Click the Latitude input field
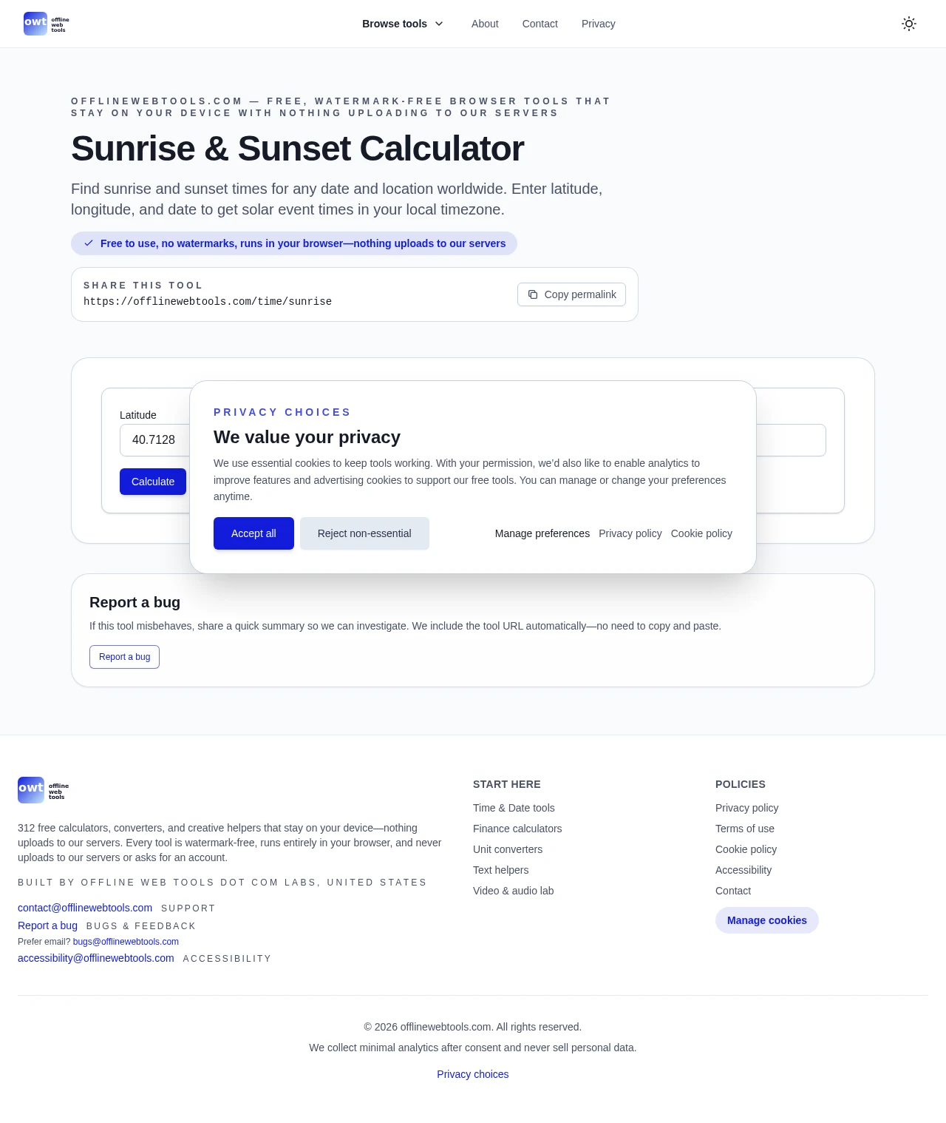Image resolution: width=946 pixels, height=1123 pixels. (155, 440)
